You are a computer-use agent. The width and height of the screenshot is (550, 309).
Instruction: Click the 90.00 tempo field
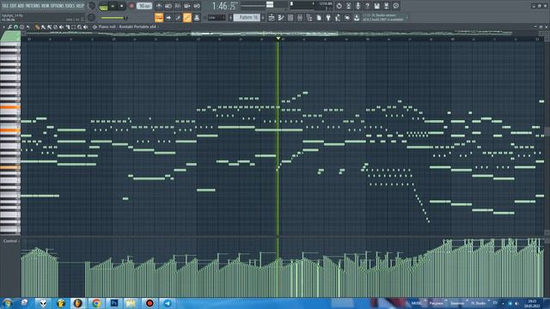pos(144,6)
